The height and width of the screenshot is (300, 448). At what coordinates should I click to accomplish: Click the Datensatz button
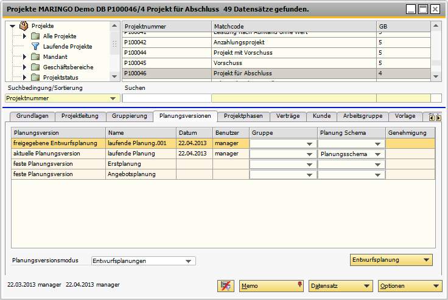point(340,286)
